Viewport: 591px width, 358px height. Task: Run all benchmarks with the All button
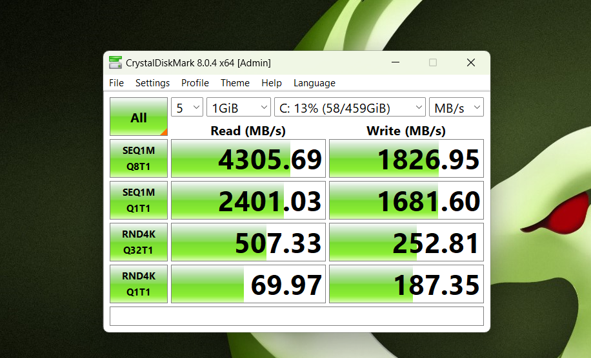(x=139, y=117)
